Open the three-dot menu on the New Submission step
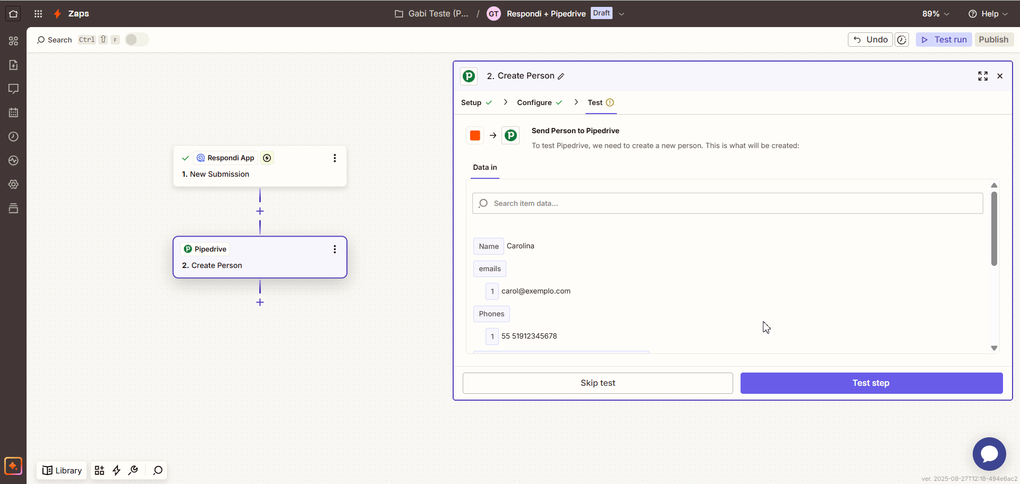Viewport: 1020px width, 484px height. pos(335,158)
